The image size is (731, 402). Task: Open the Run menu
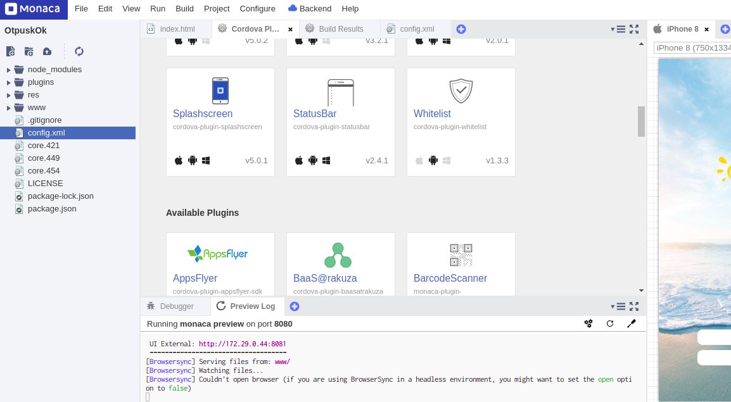158,8
